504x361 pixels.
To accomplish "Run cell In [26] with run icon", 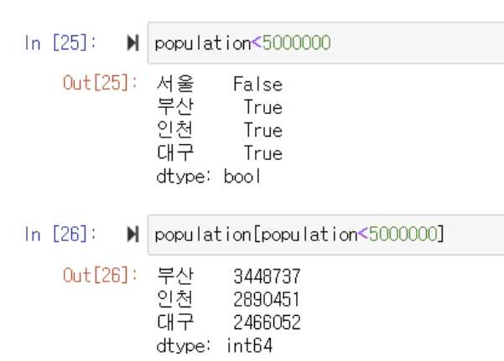I will click(x=132, y=234).
